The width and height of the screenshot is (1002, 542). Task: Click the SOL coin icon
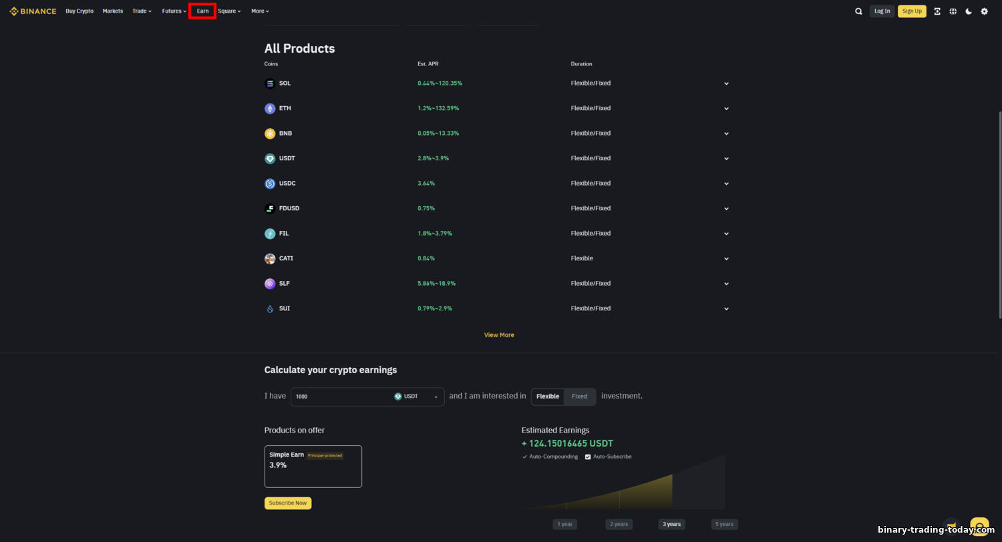click(x=270, y=83)
